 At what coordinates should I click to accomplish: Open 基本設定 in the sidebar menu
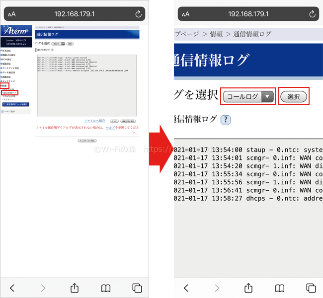pyautogui.click(x=6, y=51)
